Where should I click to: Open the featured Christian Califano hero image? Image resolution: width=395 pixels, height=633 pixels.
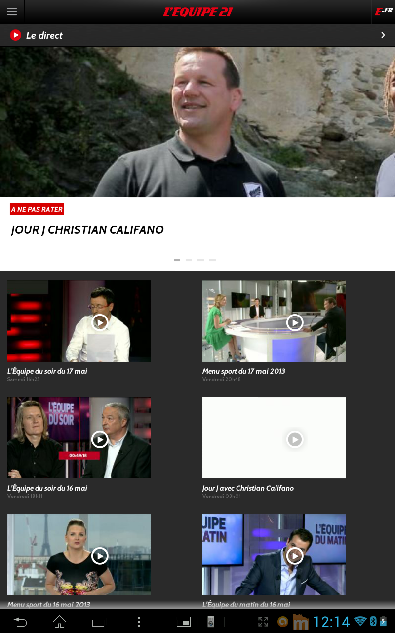pos(197,122)
